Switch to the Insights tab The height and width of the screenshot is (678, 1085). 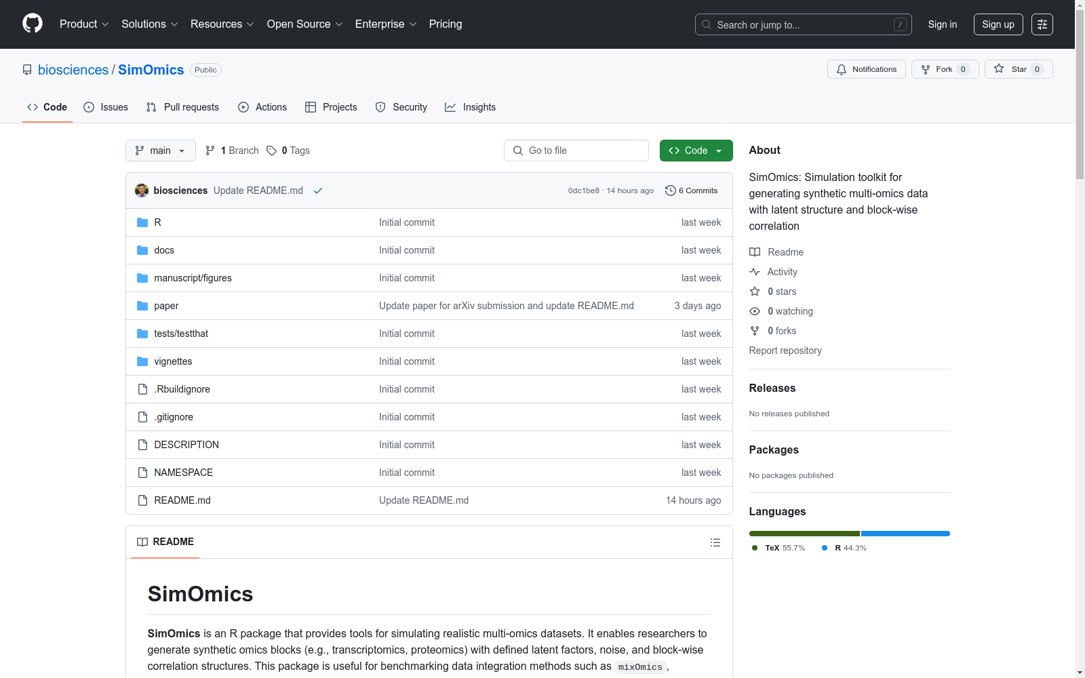pyautogui.click(x=470, y=107)
